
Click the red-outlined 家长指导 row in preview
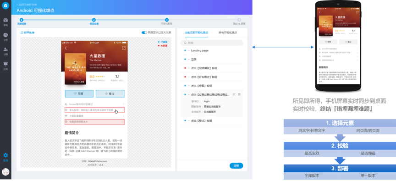[95, 110]
